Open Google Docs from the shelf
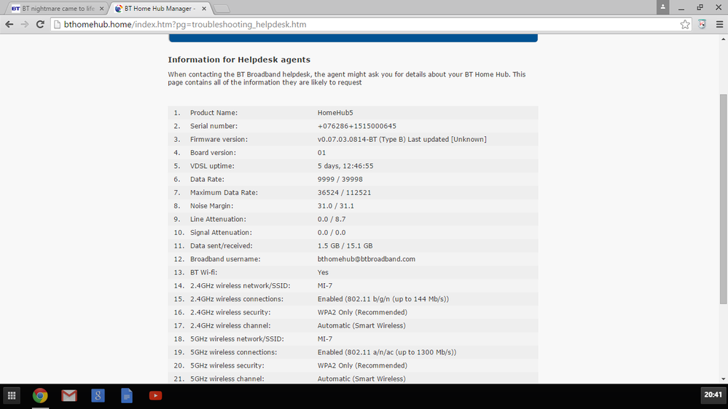728x409 pixels. tap(127, 396)
